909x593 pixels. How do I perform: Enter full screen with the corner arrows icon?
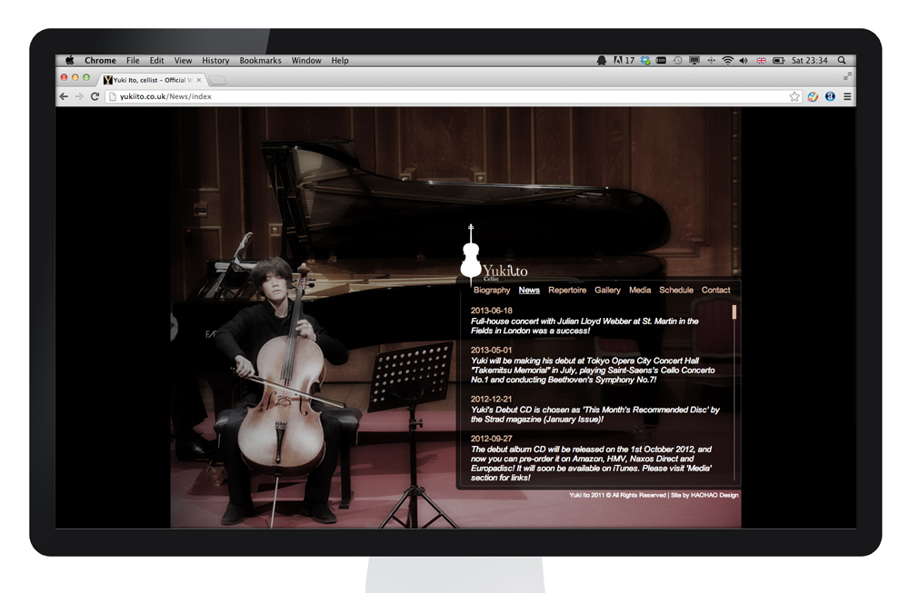point(847,76)
